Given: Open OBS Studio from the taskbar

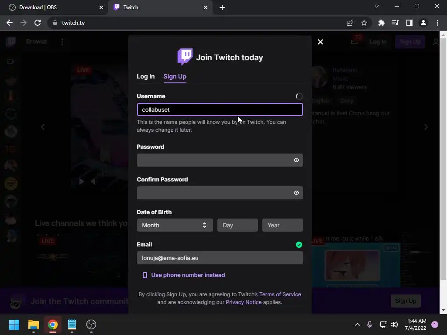Looking at the screenshot, I should point(91,325).
